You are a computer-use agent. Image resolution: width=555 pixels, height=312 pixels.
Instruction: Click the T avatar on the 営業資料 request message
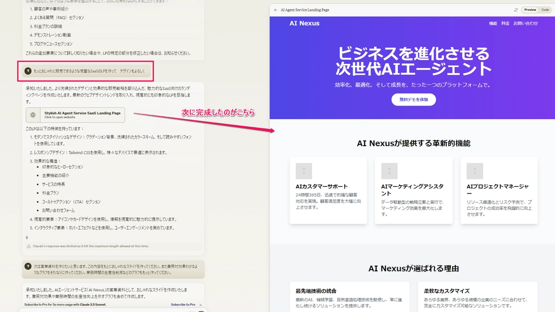click(x=28, y=266)
